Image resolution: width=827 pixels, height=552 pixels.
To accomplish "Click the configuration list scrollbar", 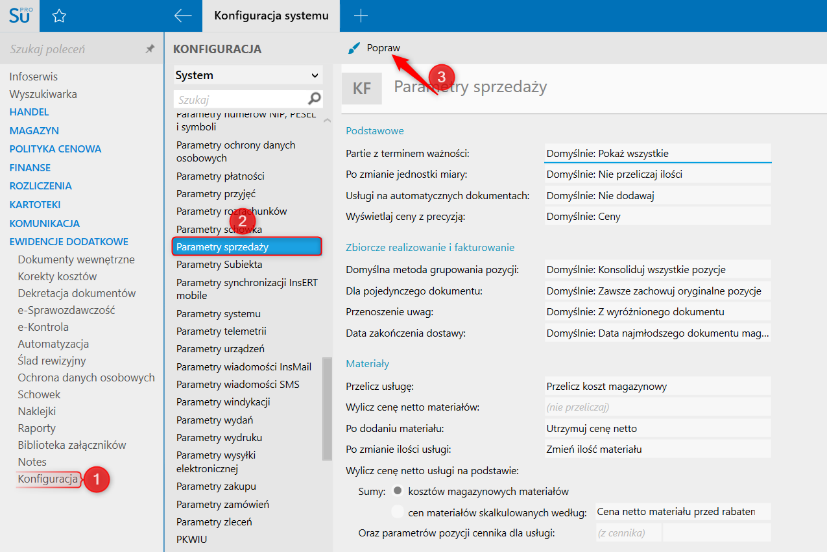I will pyautogui.click(x=327, y=409).
